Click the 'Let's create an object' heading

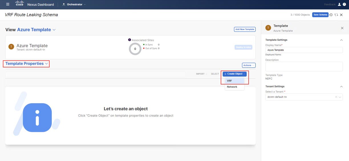[126, 109]
